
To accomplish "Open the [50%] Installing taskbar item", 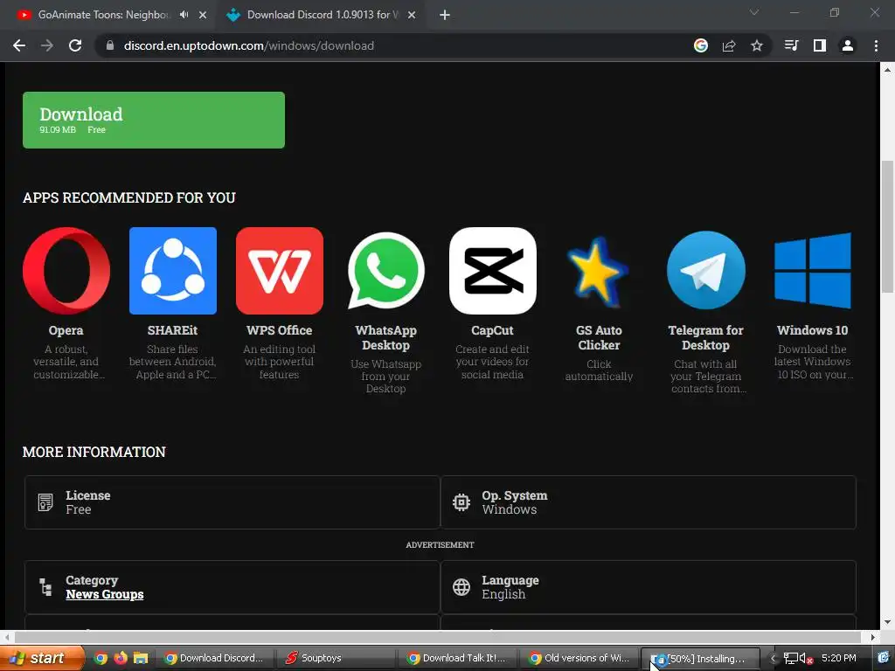I will (x=700, y=658).
